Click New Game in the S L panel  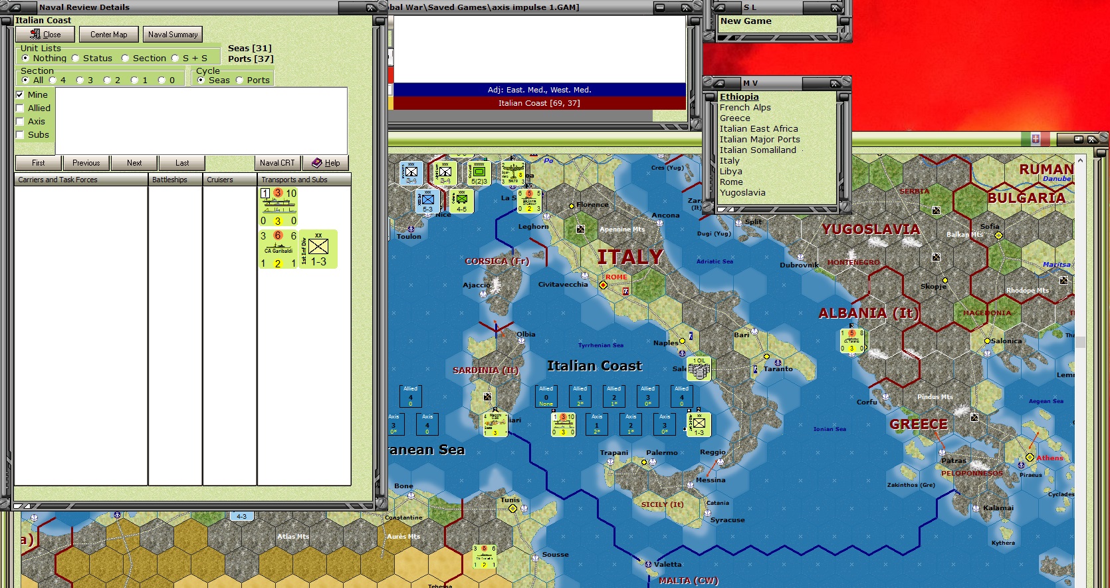point(746,21)
